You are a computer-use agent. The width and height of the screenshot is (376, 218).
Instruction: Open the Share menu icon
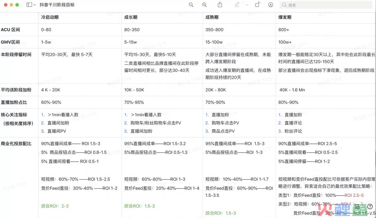click(x=220, y=5)
